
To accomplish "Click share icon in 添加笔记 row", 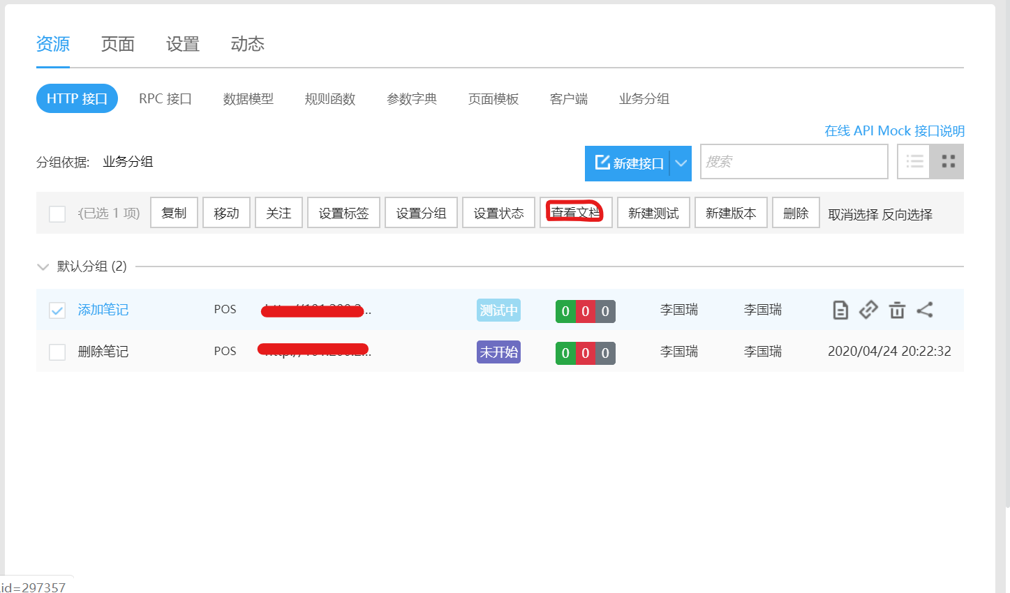I will coord(925,310).
